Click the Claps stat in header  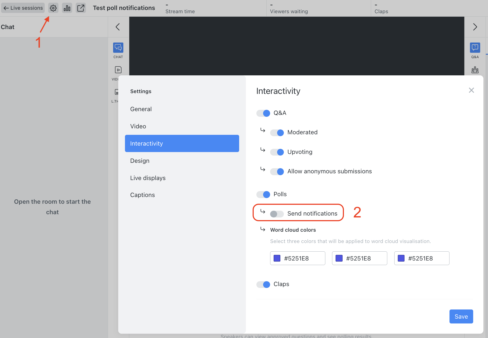(381, 11)
